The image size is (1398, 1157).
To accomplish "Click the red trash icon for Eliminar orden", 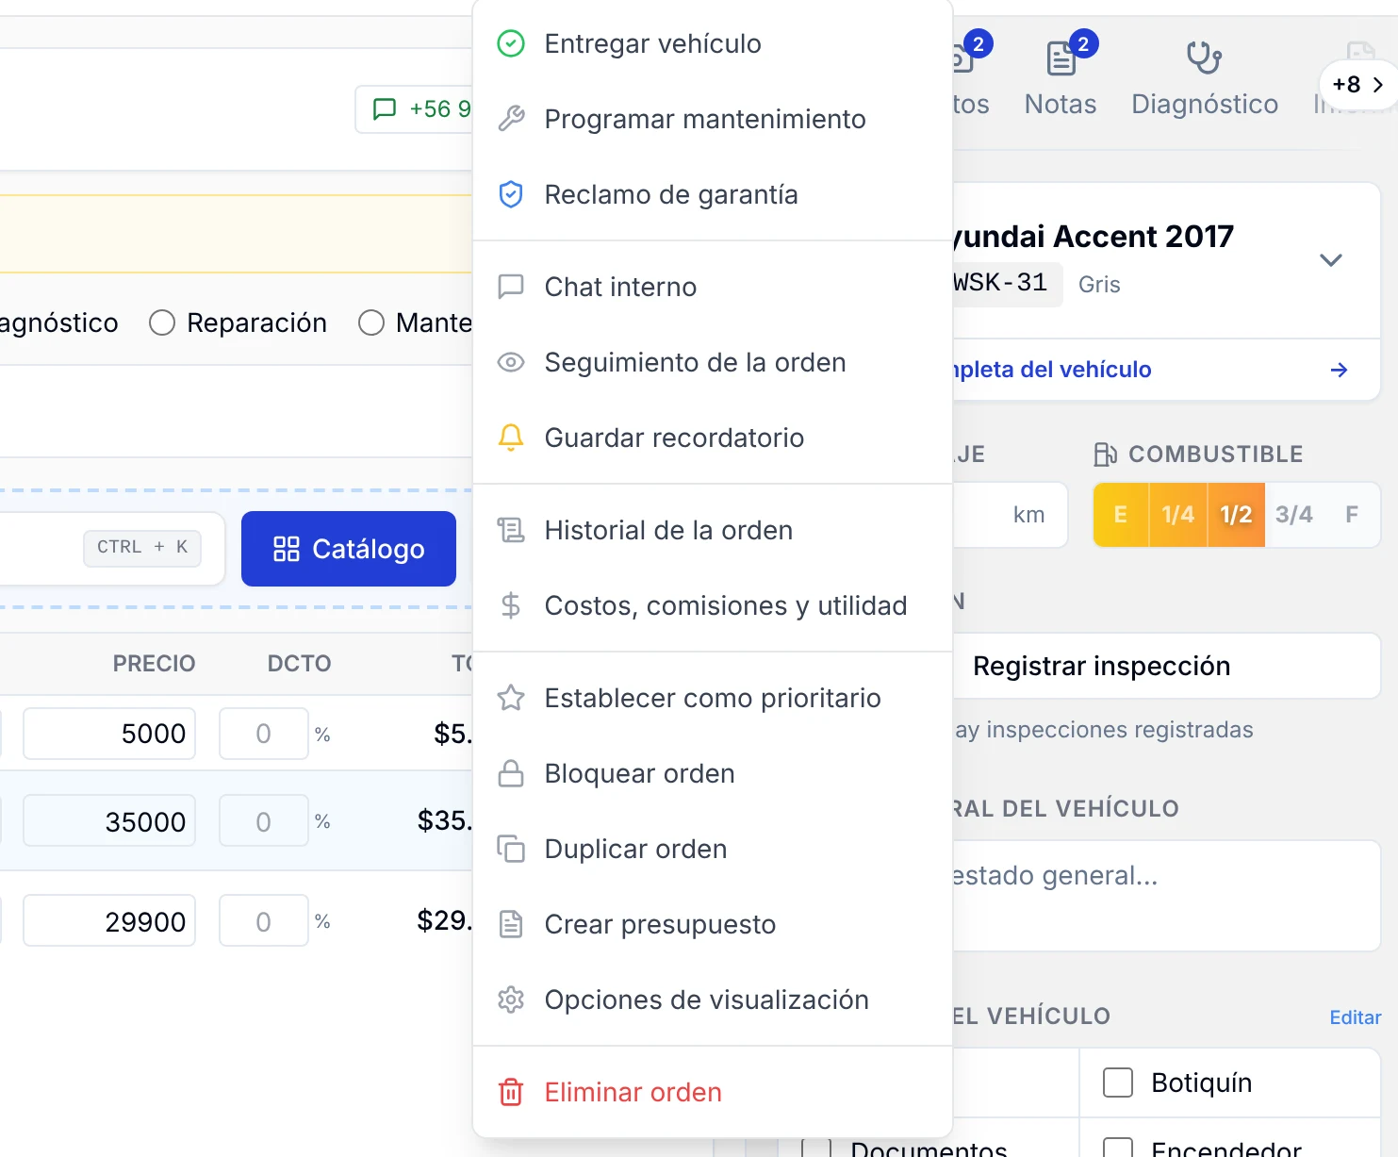I will coord(510,1092).
